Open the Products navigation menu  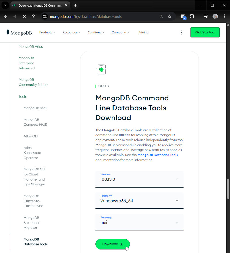click(47, 33)
